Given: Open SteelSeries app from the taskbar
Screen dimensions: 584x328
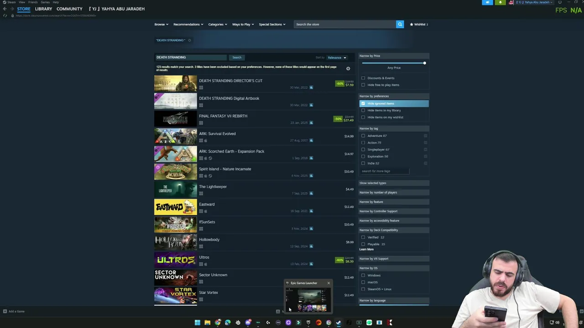Looking at the screenshot, I should tap(238, 323).
